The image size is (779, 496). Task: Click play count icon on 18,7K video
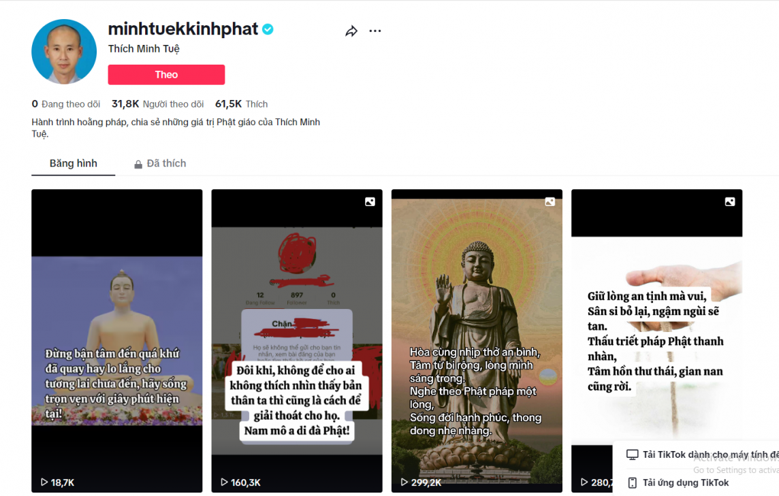click(x=44, y=482)
